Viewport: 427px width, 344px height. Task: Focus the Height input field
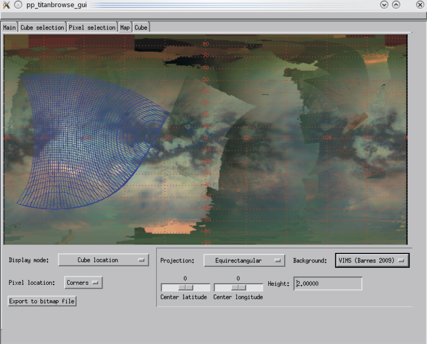pyautogui.click(x=328, y=284)
